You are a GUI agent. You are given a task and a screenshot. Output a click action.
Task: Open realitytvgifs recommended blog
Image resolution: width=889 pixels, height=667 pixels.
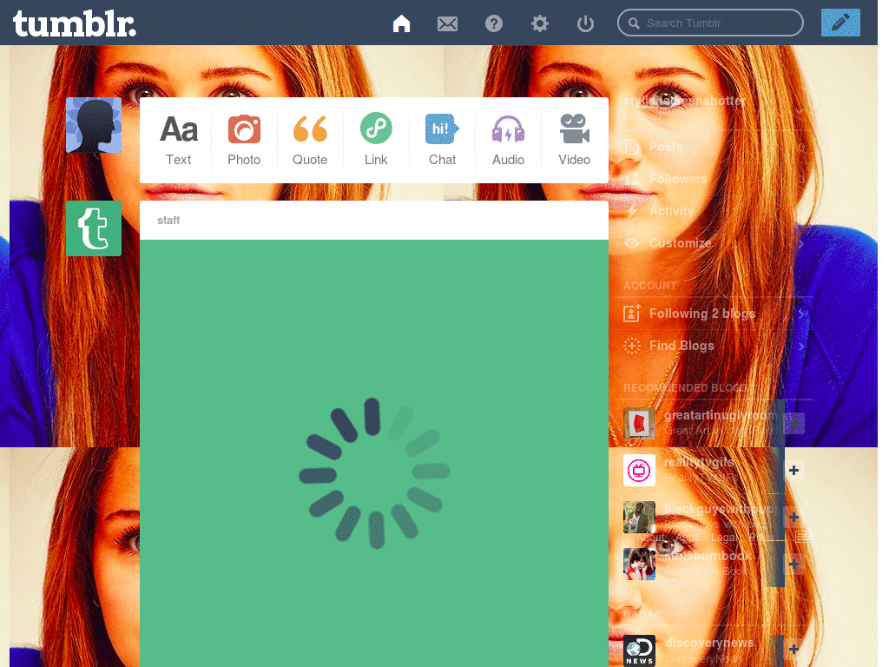click(x=699, y=462)
